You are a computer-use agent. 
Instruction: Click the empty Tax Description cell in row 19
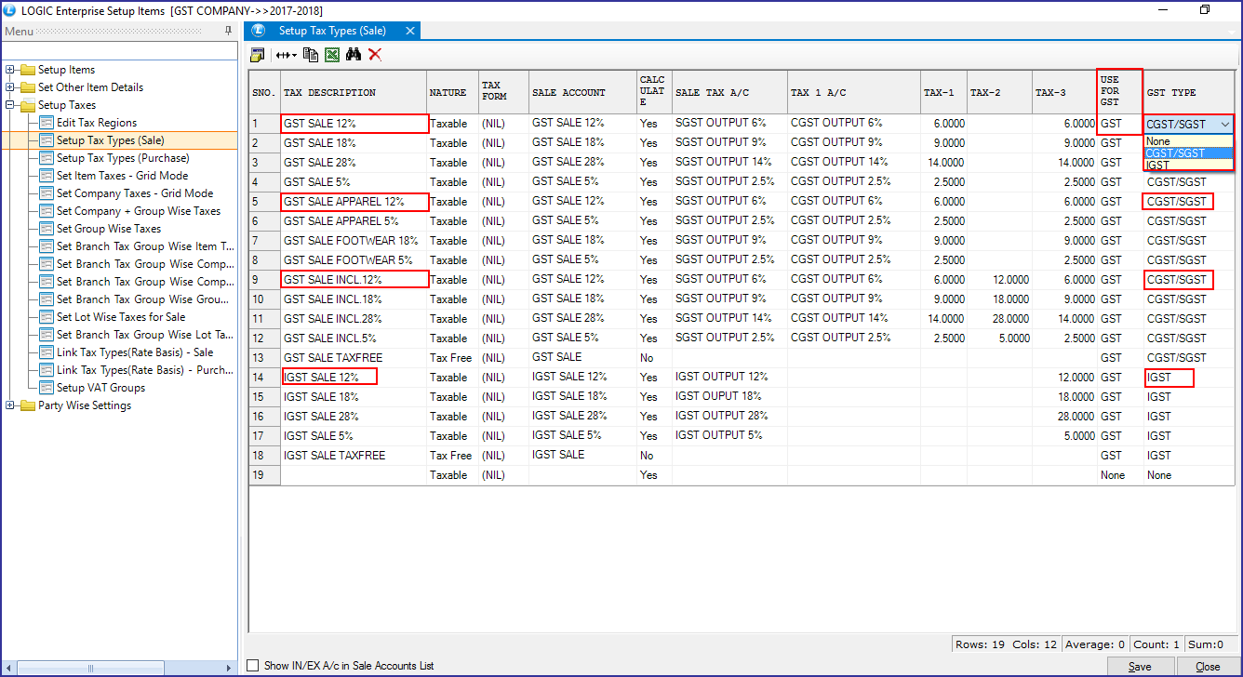353,475
